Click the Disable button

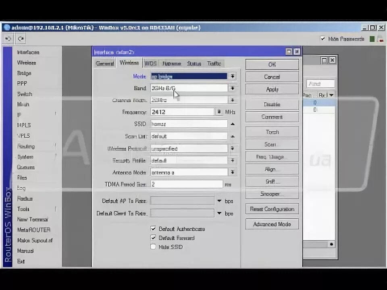(272, 105)
